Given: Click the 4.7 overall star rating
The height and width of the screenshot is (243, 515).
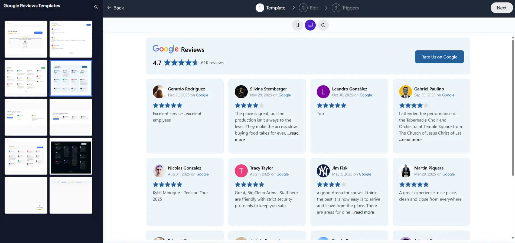Looking at the screenshot, I should point(181,63).
